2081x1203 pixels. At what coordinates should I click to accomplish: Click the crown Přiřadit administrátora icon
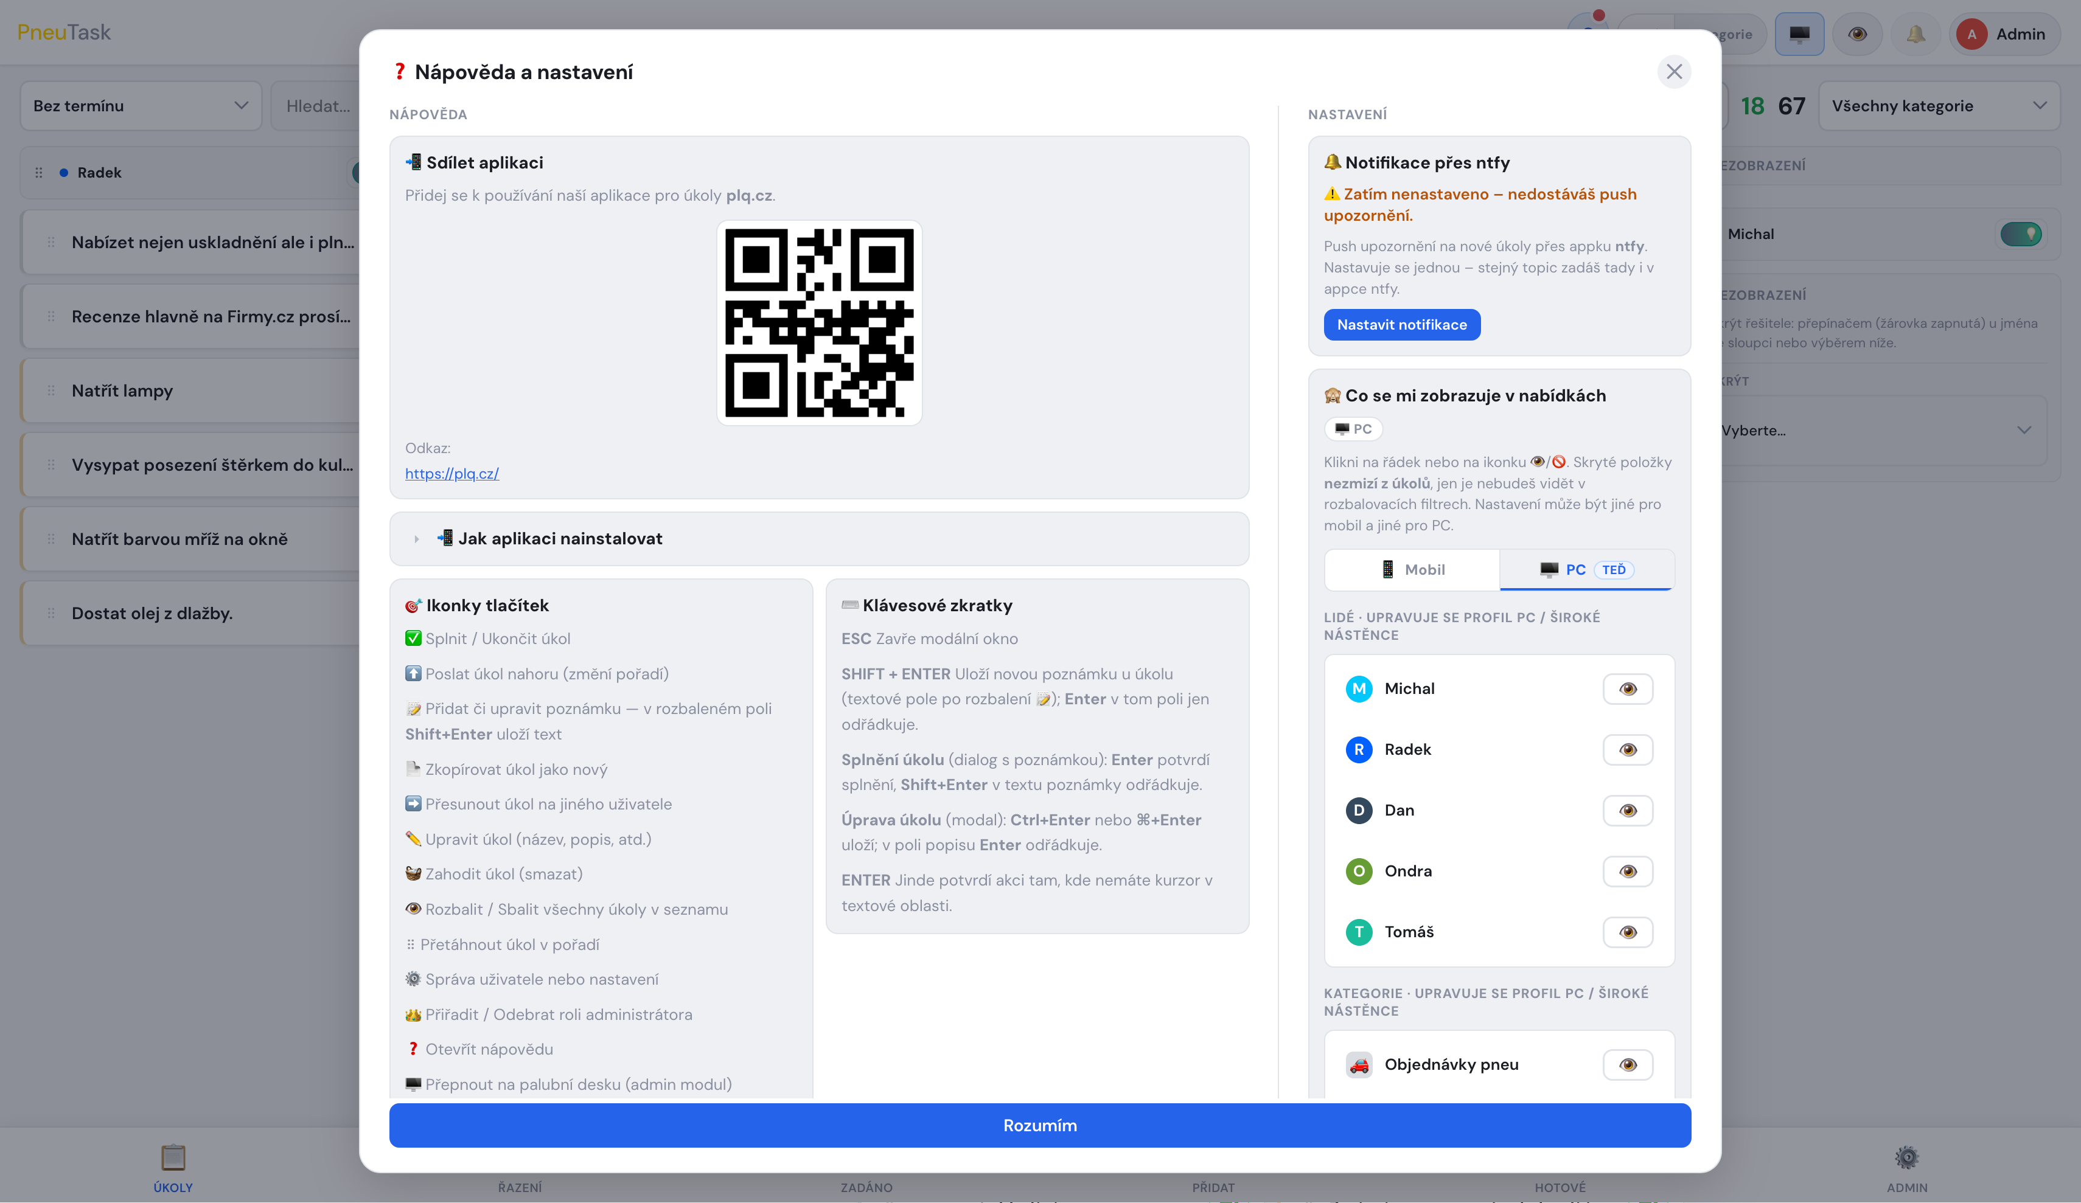pos(414,1014)
